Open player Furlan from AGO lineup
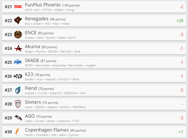 coord(40,121)
